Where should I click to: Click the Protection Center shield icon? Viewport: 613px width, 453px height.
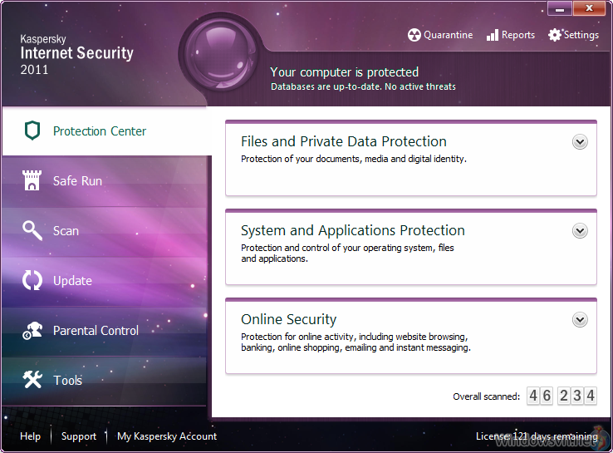[x=32, y=131]
